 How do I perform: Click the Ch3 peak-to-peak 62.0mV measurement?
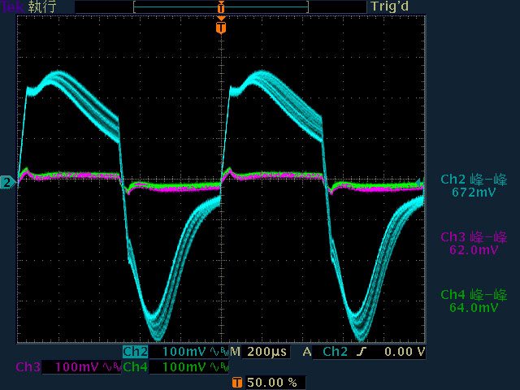474,244
